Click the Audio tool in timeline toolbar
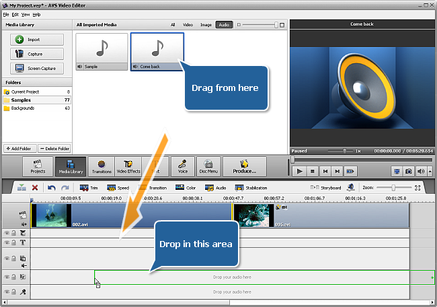Image resolution: width=437 pixels, height=307 pixels. coord(215,188)
